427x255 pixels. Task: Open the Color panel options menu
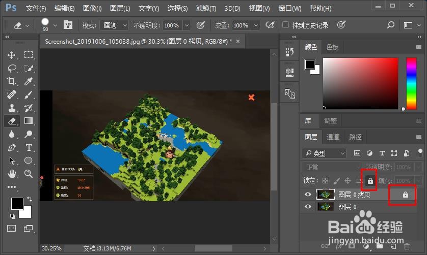click(419, 47)
